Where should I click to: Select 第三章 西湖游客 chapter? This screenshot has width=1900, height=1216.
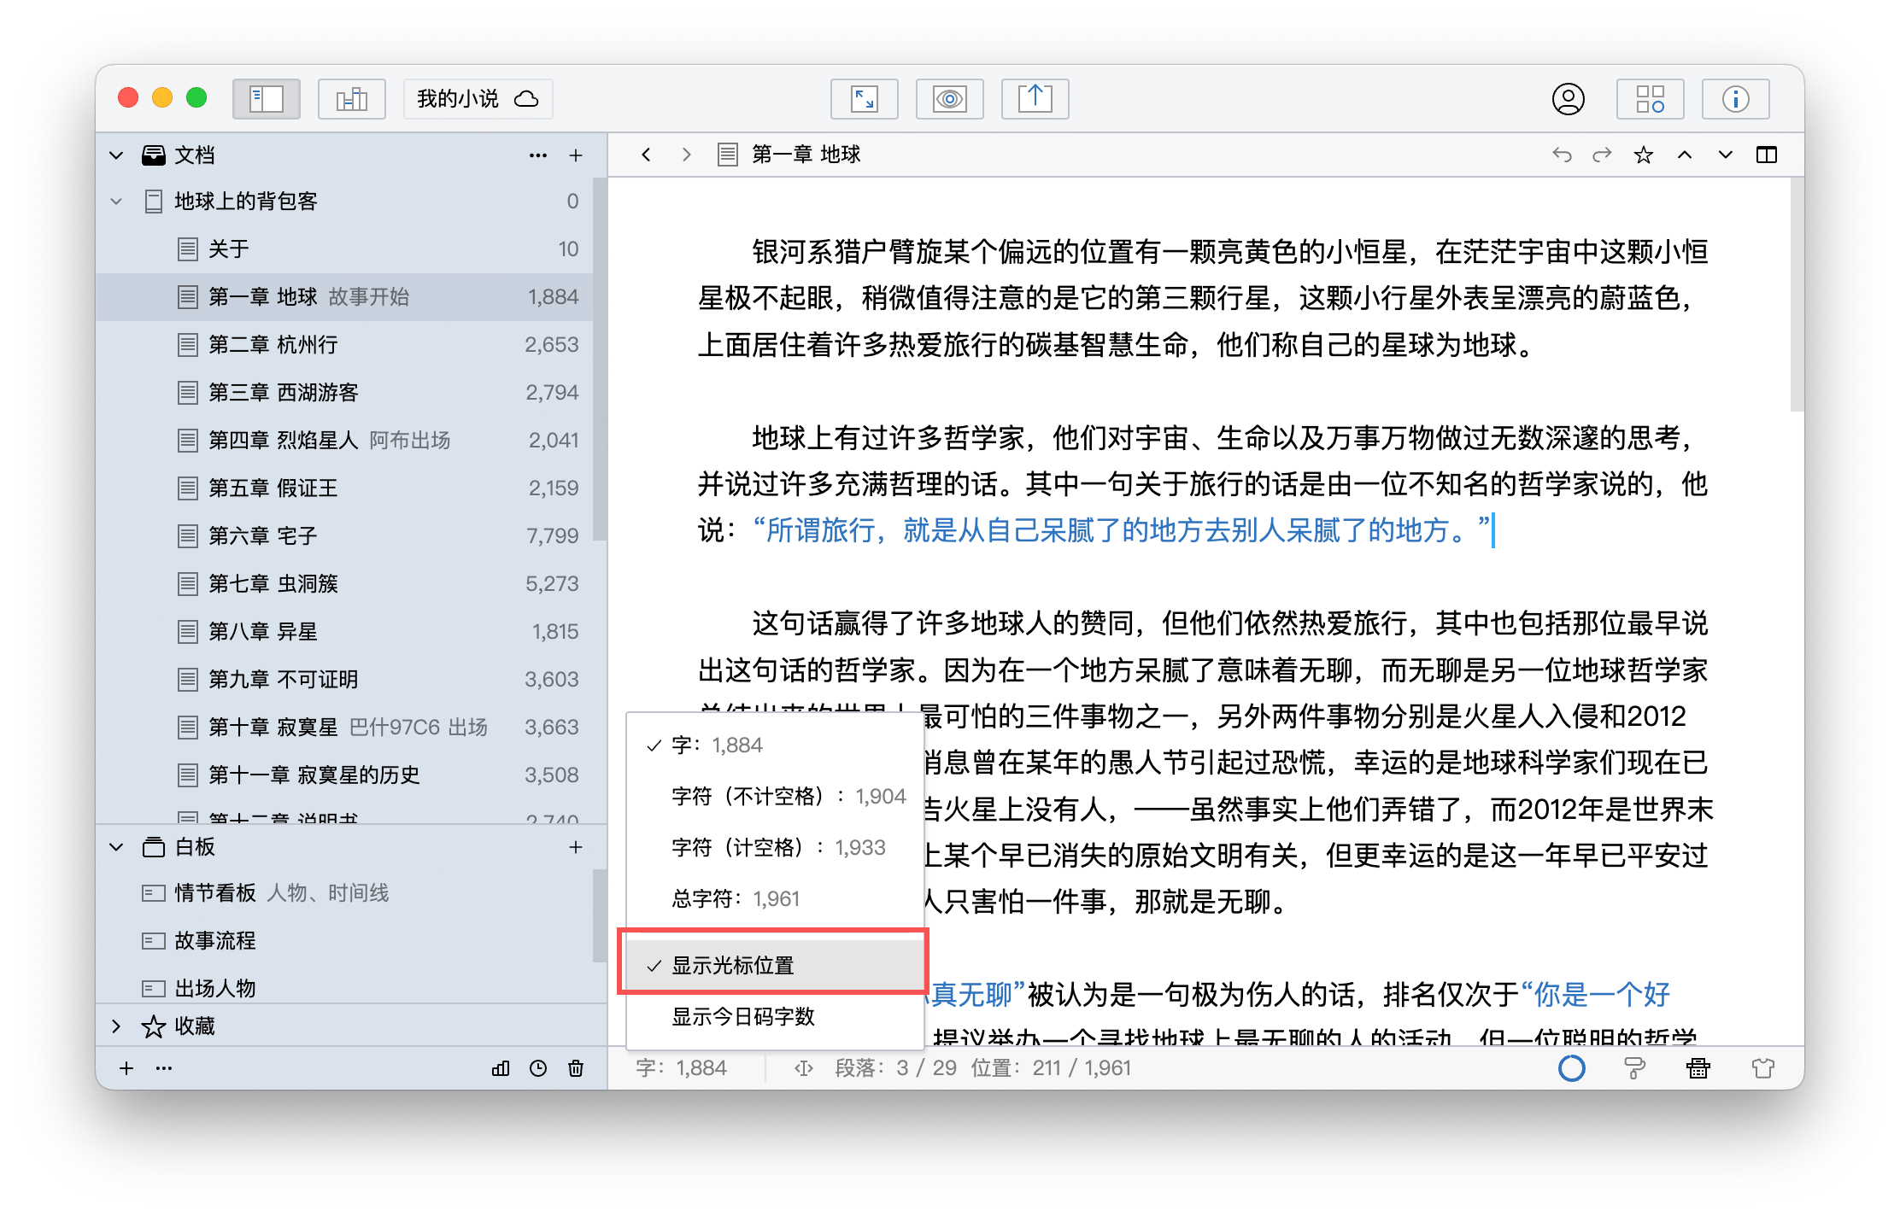tap(343, 393)
